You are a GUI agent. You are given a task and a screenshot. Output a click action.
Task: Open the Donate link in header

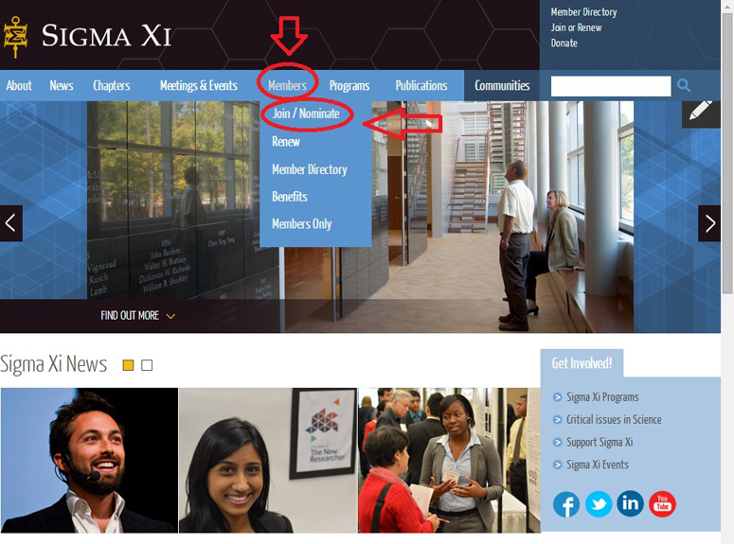[564, 43]
